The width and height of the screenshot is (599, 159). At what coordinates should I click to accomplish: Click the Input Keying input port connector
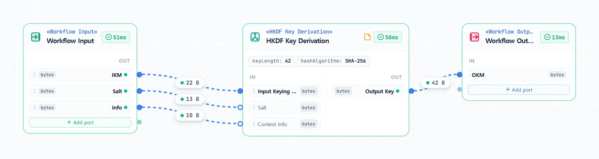240,91
